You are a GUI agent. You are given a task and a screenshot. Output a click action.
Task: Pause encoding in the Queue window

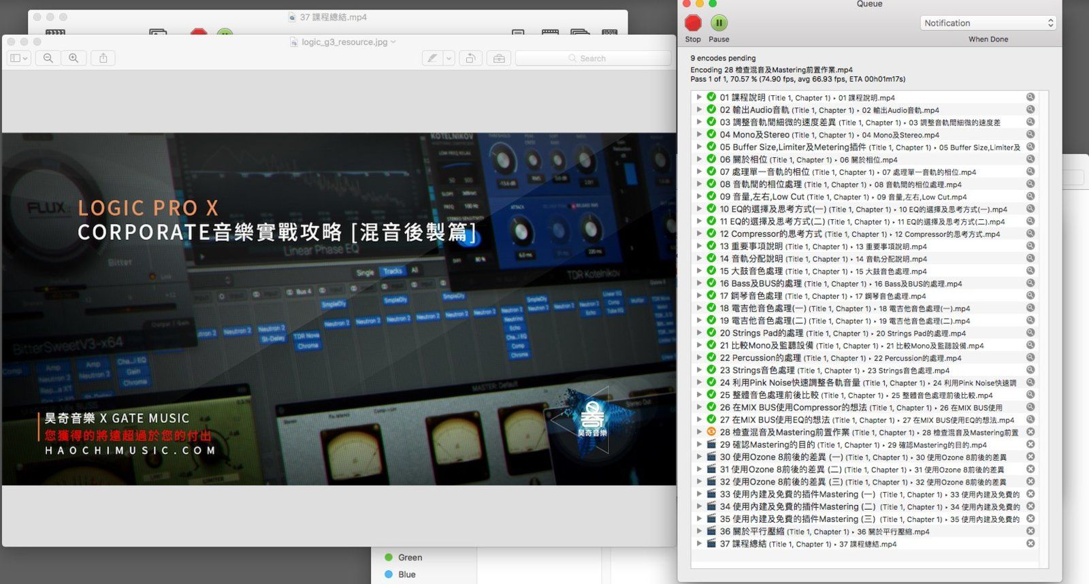point(719,23)
